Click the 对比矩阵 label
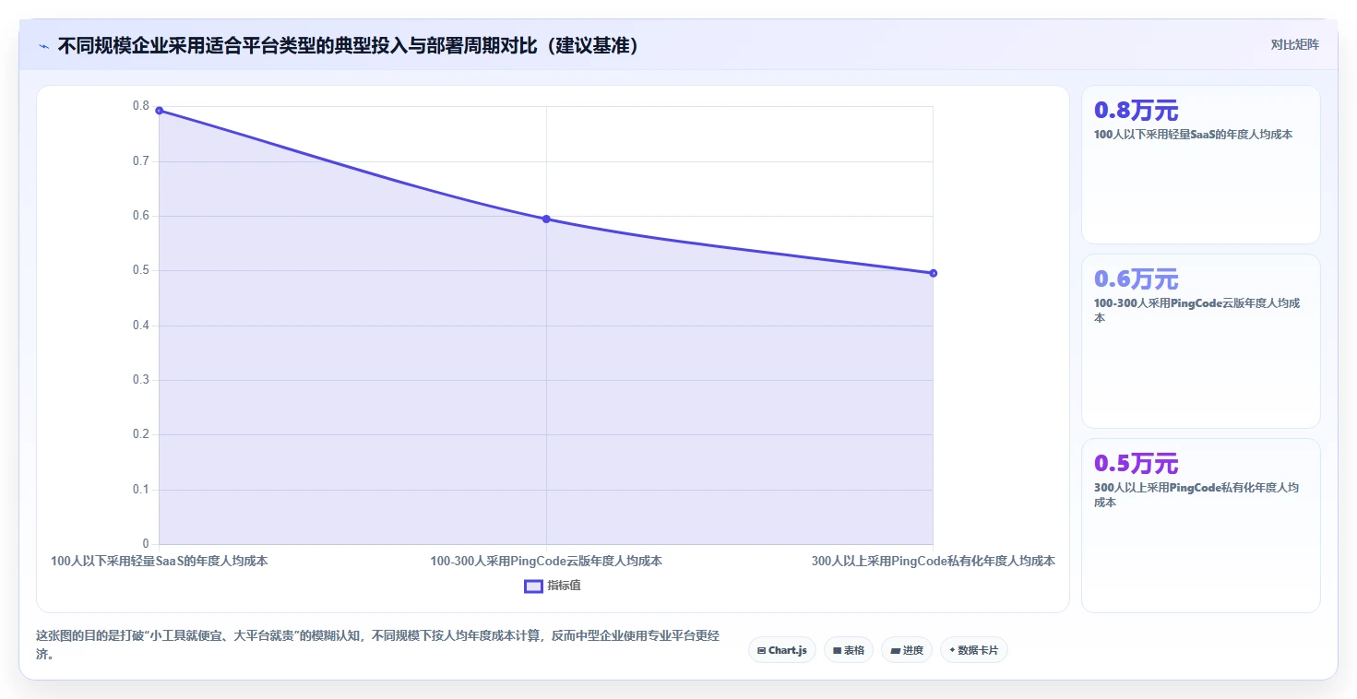Viewport: 1357px width, 699px height. pos(1294,44)
